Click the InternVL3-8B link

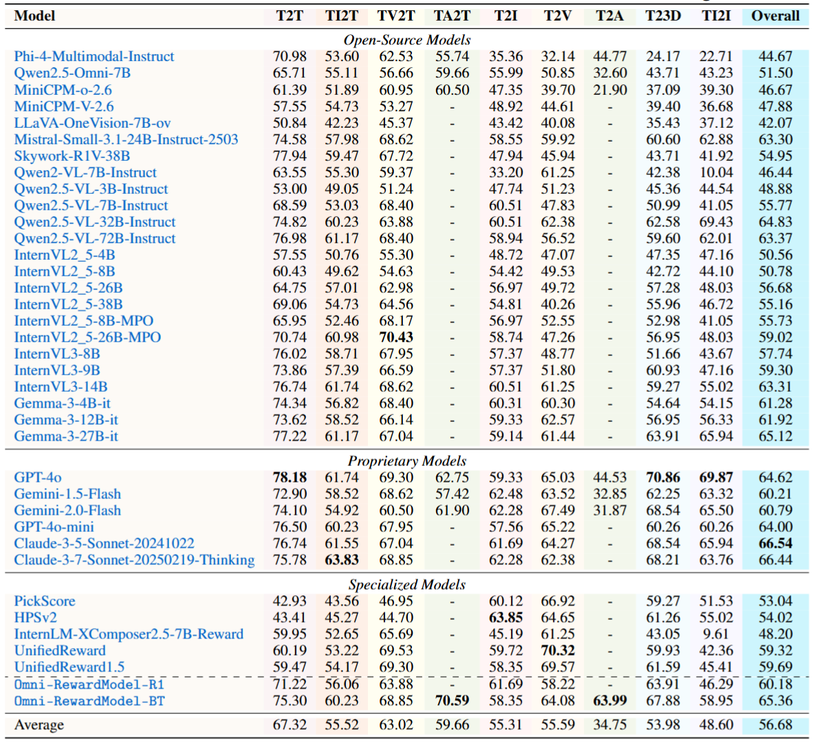click(x=57, y=353)
